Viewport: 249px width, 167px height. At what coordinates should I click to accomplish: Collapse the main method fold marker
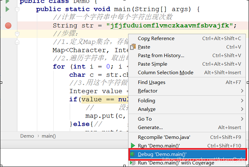[17, 9]
